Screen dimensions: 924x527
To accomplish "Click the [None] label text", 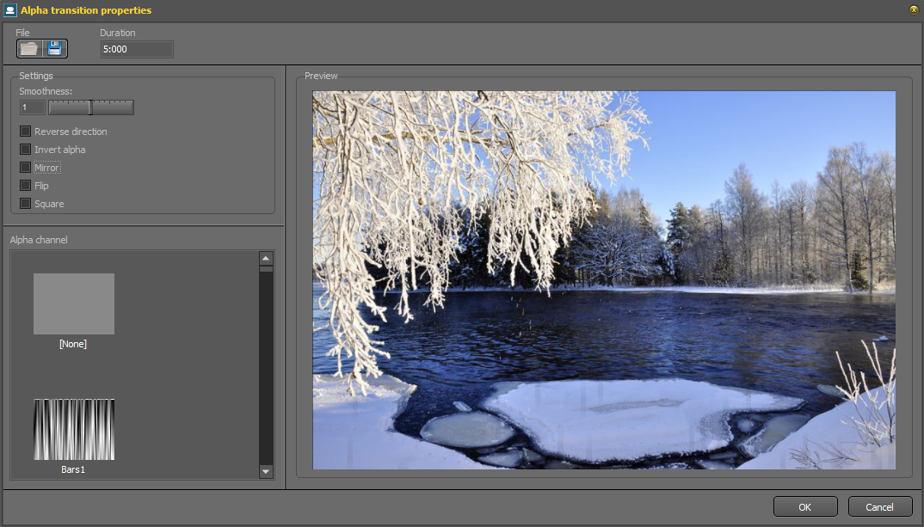I will click(x=73, y=344).
